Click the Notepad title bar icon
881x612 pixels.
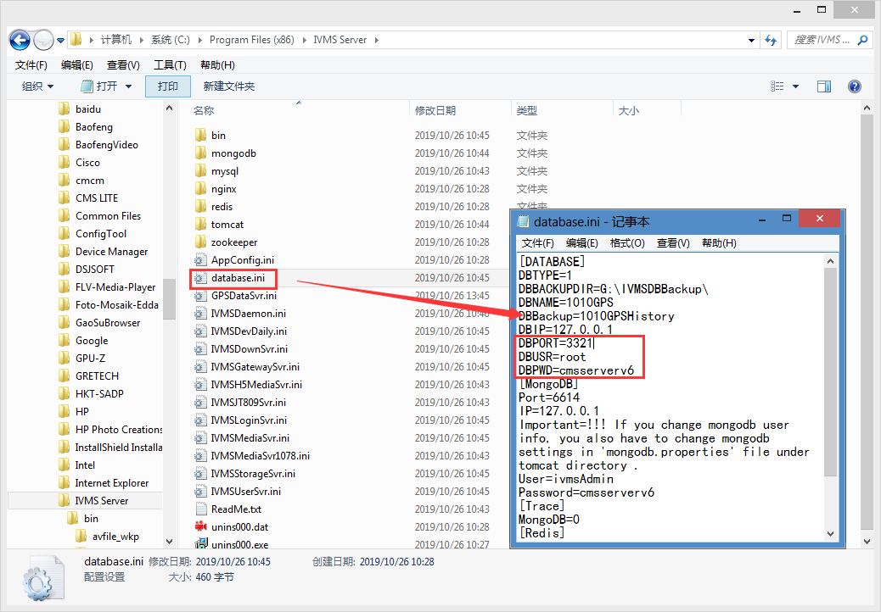click(x=523, y=221)
